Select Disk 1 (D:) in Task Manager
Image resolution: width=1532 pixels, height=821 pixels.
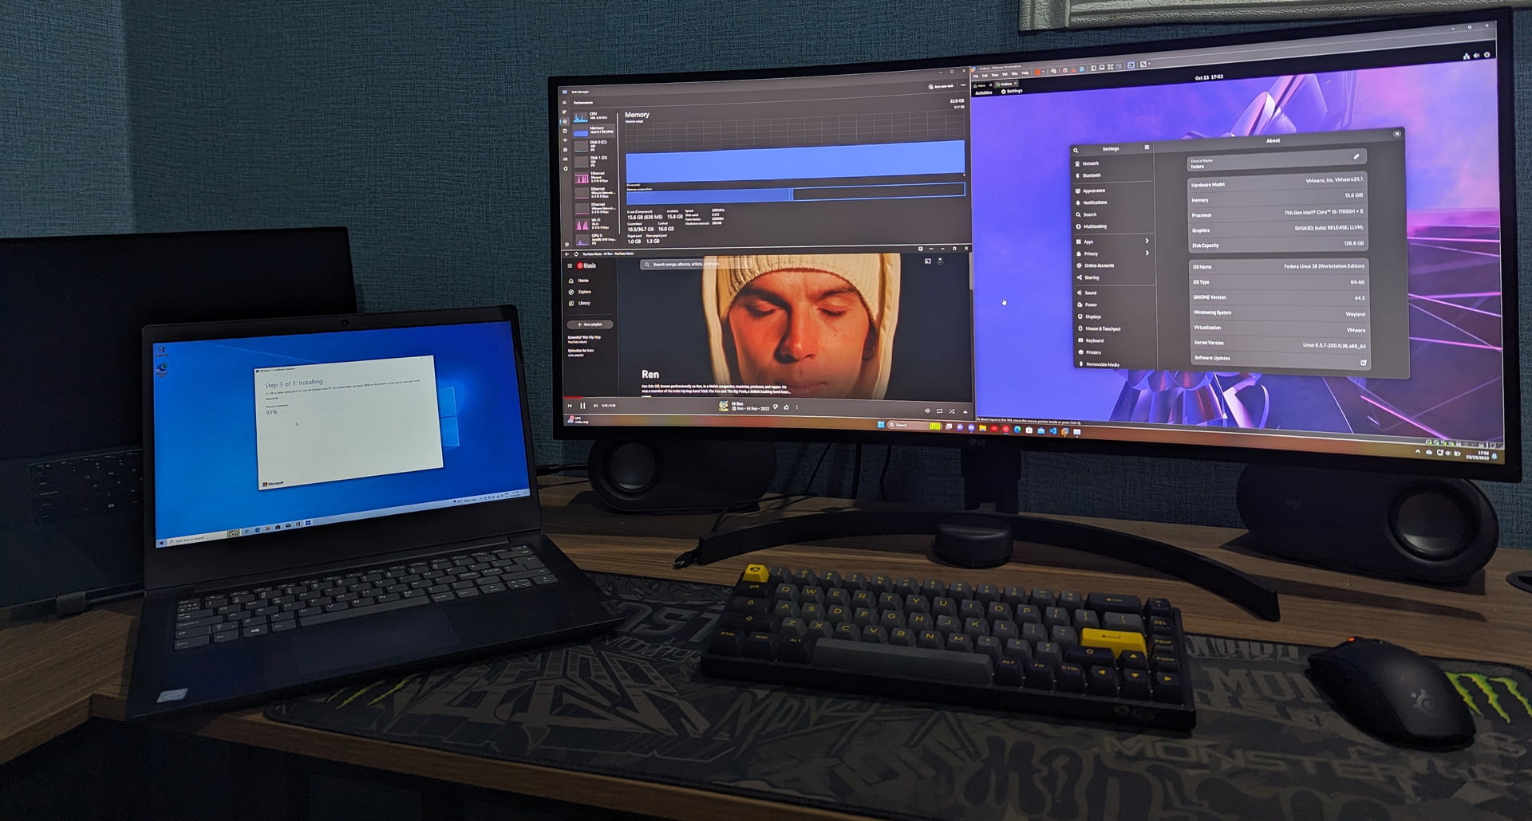click(x=594, y=162)
